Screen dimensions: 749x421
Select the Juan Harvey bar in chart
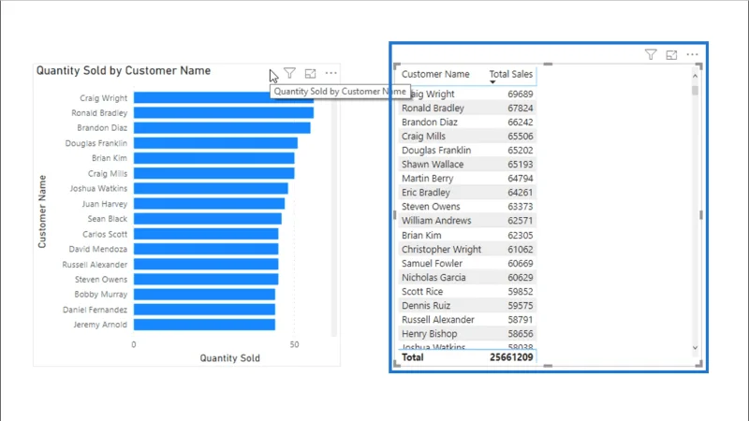tap(209, 204)
